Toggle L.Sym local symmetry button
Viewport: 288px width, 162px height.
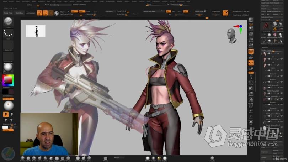pos(251,63)
